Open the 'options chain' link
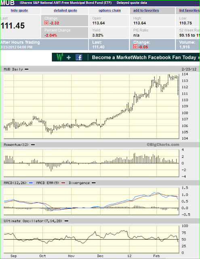The height and width of the screenshot is (259, 200). (x=109, y=11)
